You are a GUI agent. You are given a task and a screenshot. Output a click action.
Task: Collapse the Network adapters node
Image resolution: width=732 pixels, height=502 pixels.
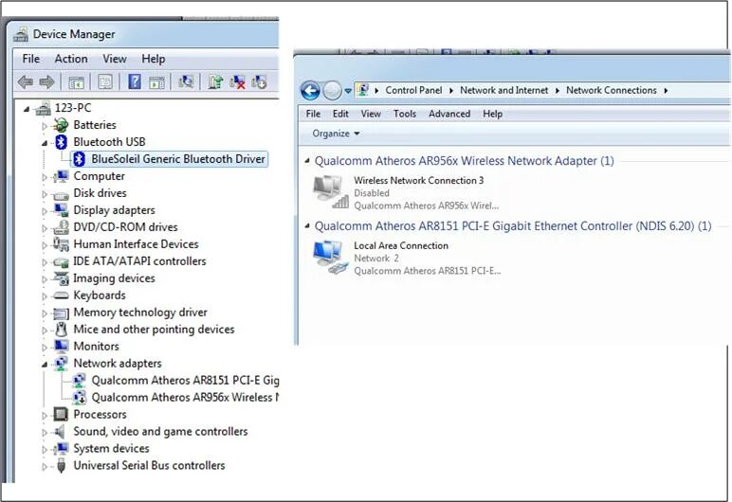pos(45,365)
